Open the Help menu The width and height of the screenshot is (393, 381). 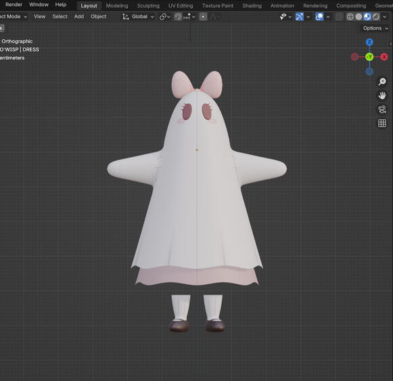[x=61, y=5]
